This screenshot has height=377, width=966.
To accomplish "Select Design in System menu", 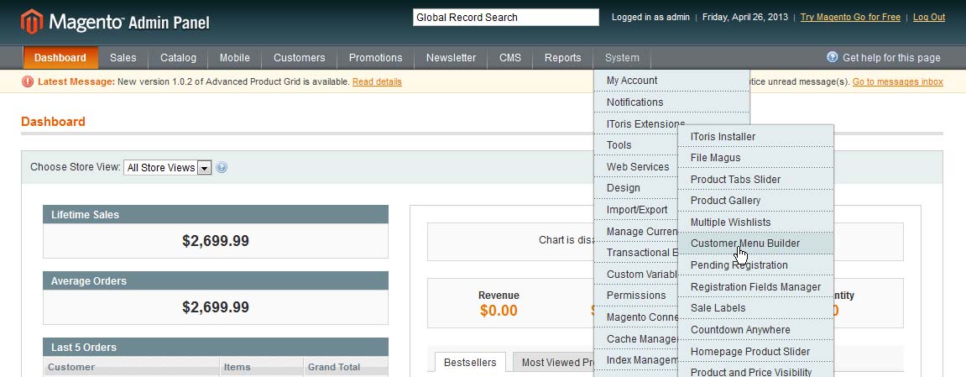I will point(636,188).
